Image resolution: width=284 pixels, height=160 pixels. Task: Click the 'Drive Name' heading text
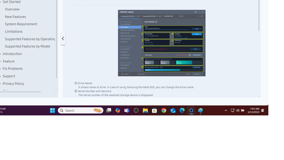85,83
